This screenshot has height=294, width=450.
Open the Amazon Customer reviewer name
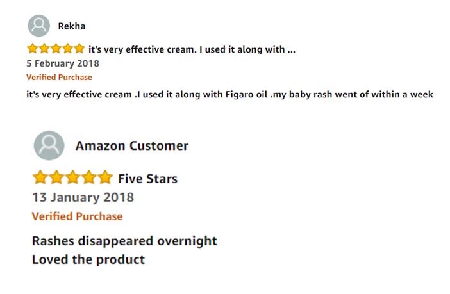click(131, 145)
